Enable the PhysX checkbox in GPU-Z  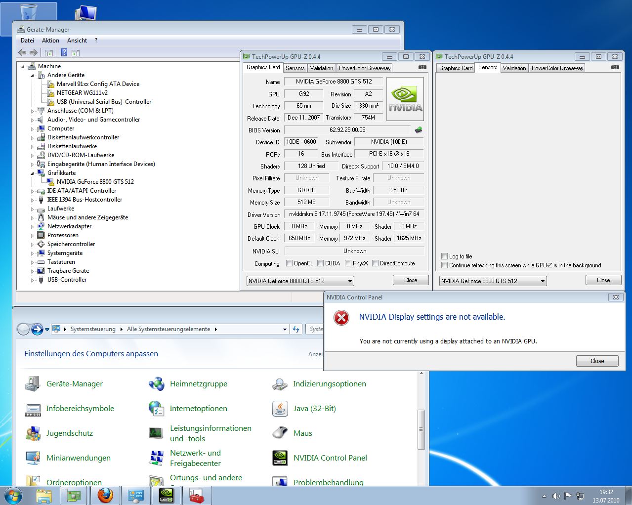click(x=348, y=263)
